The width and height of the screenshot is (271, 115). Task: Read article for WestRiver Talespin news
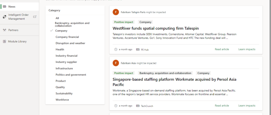click(222, 49)
